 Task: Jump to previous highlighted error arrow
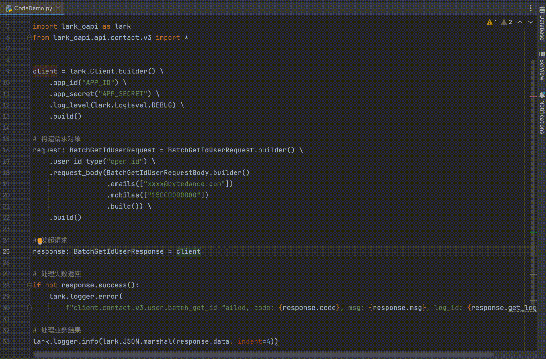coord(520,22)
